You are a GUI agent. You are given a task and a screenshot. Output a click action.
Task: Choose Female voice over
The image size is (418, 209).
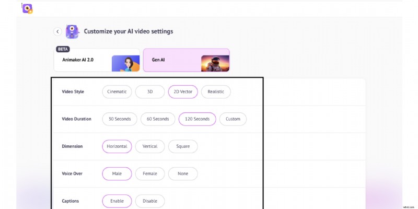pos(150,173)
